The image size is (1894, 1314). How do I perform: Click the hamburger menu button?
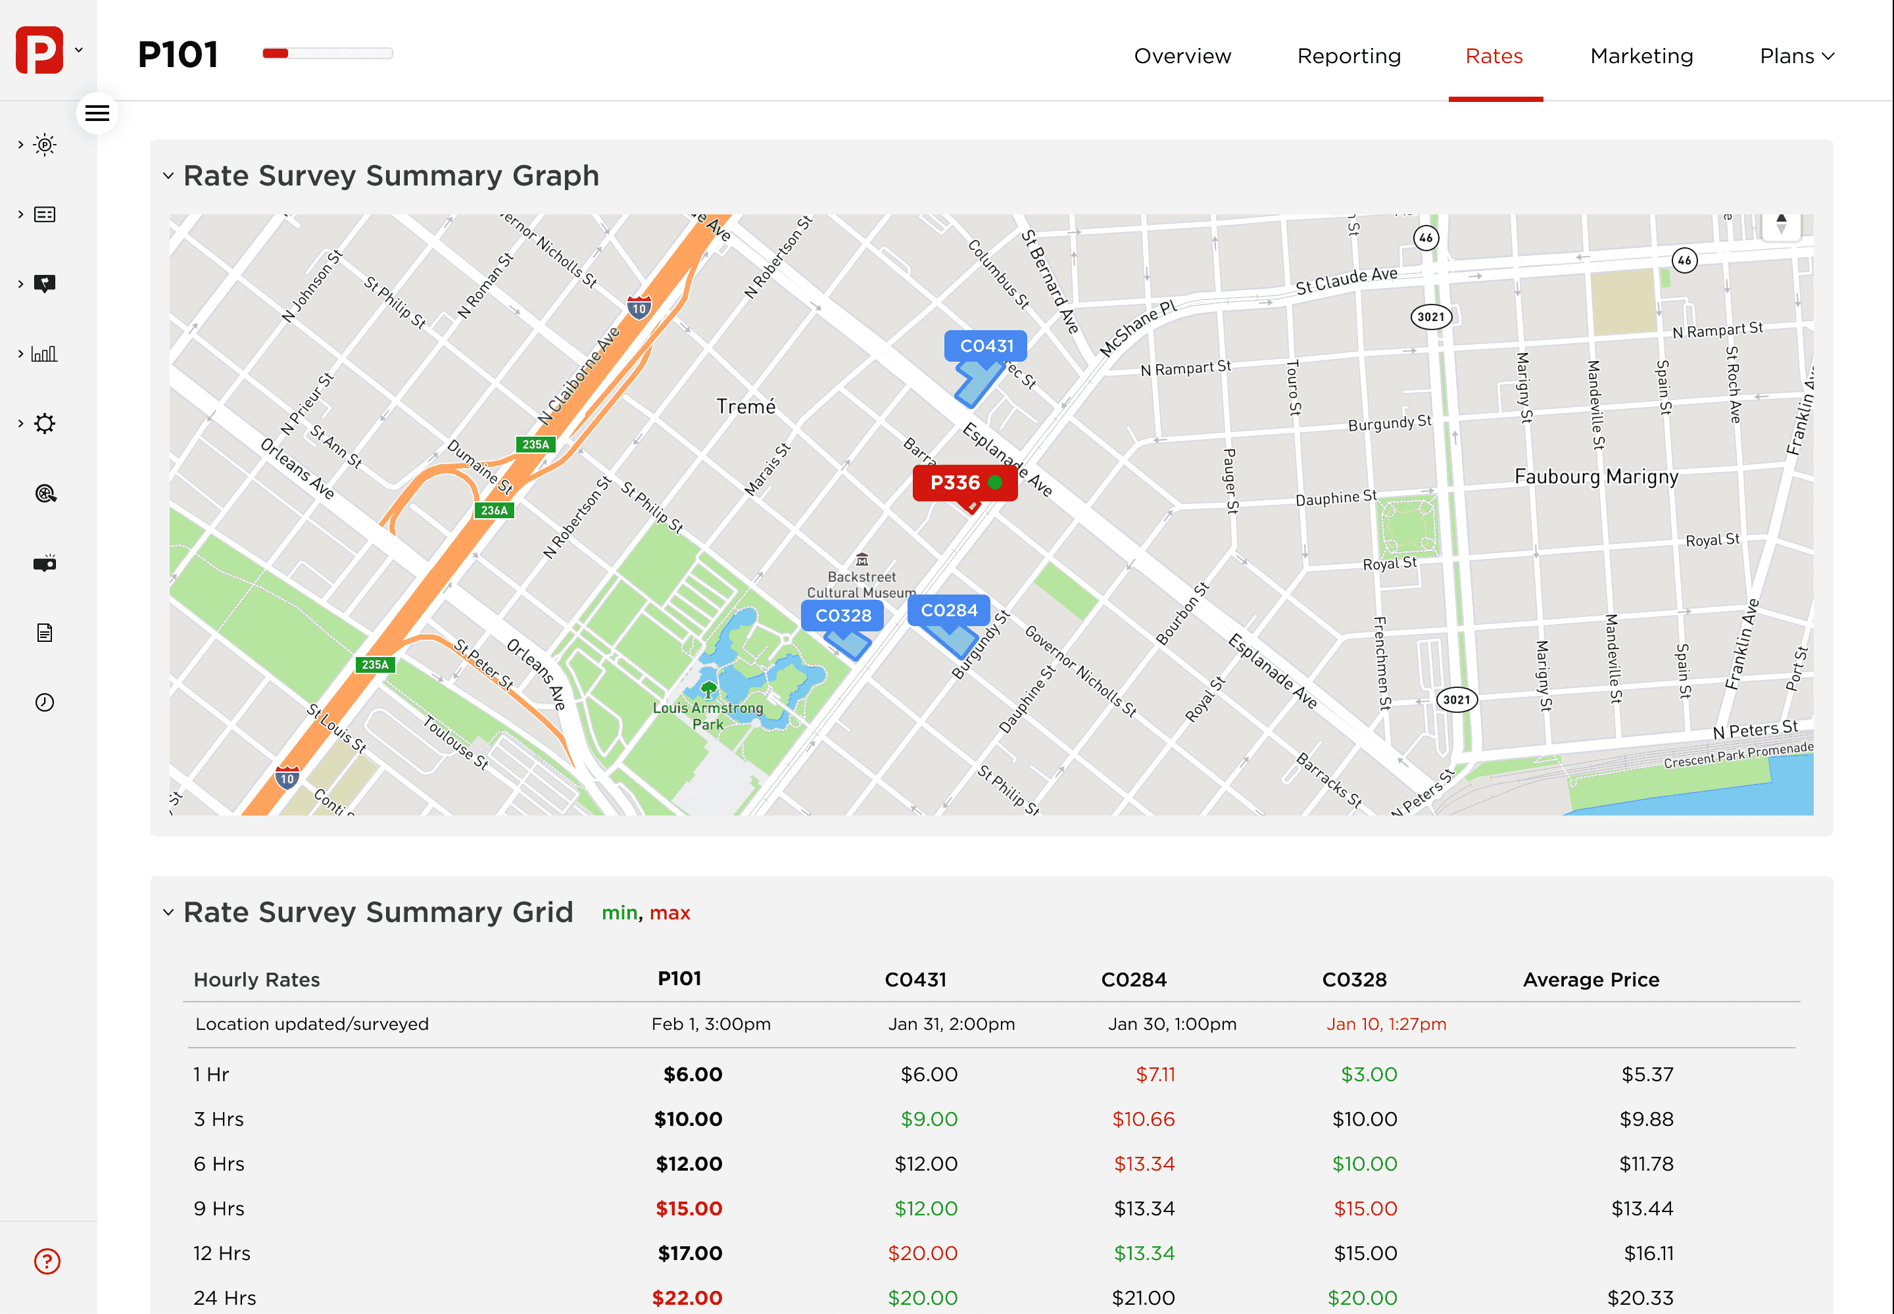coord(97,114)
